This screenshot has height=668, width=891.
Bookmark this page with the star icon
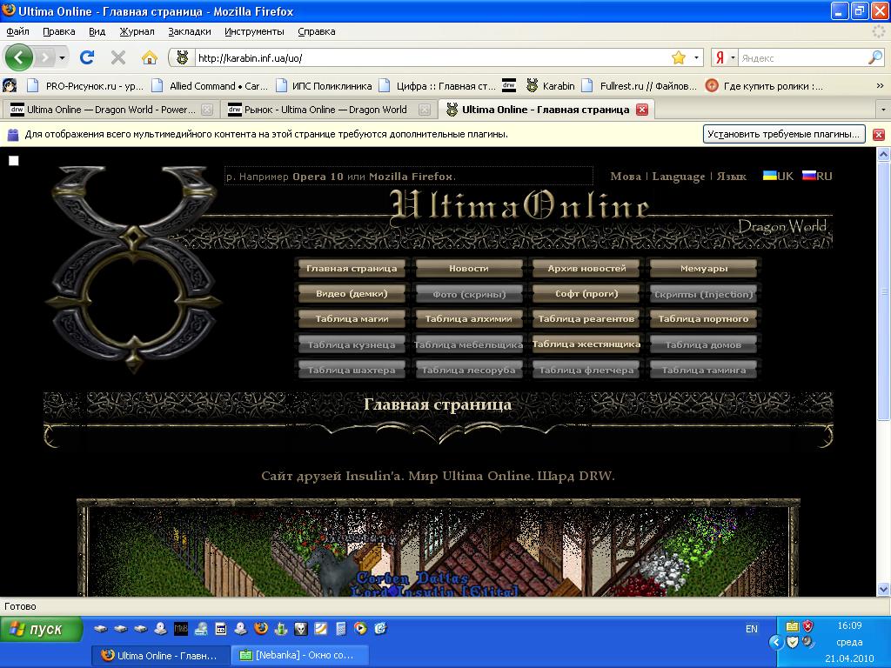(679, 57)
